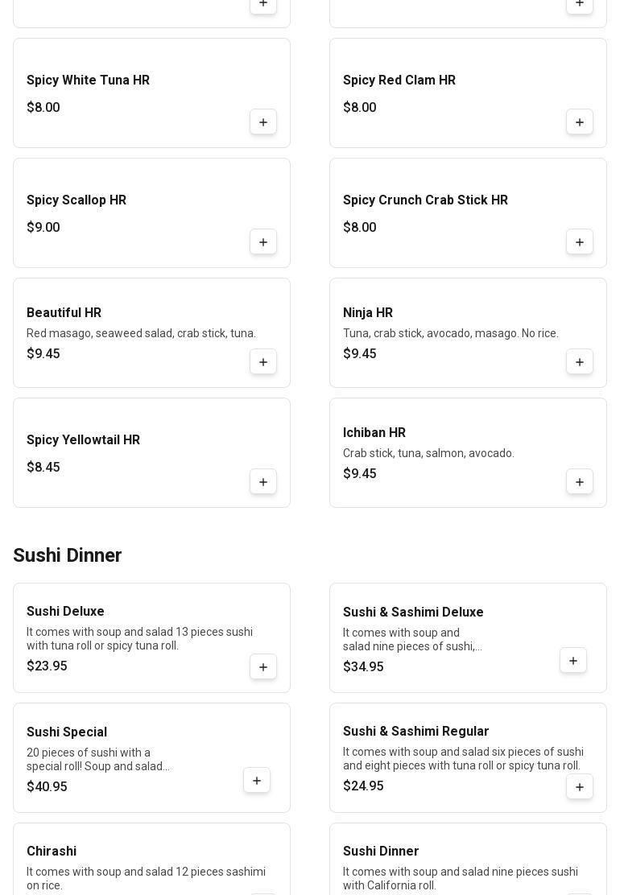The width and height of the screenshot is (620, 895).
Task: Open the Sushi Dinner item card
Action: (x=468, y=859)
